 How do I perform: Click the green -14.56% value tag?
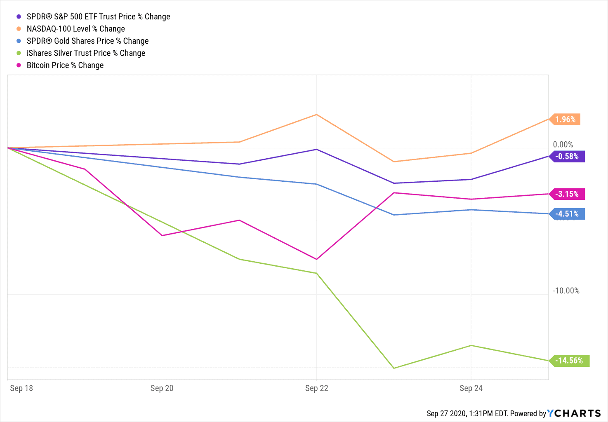click(569, 361)
